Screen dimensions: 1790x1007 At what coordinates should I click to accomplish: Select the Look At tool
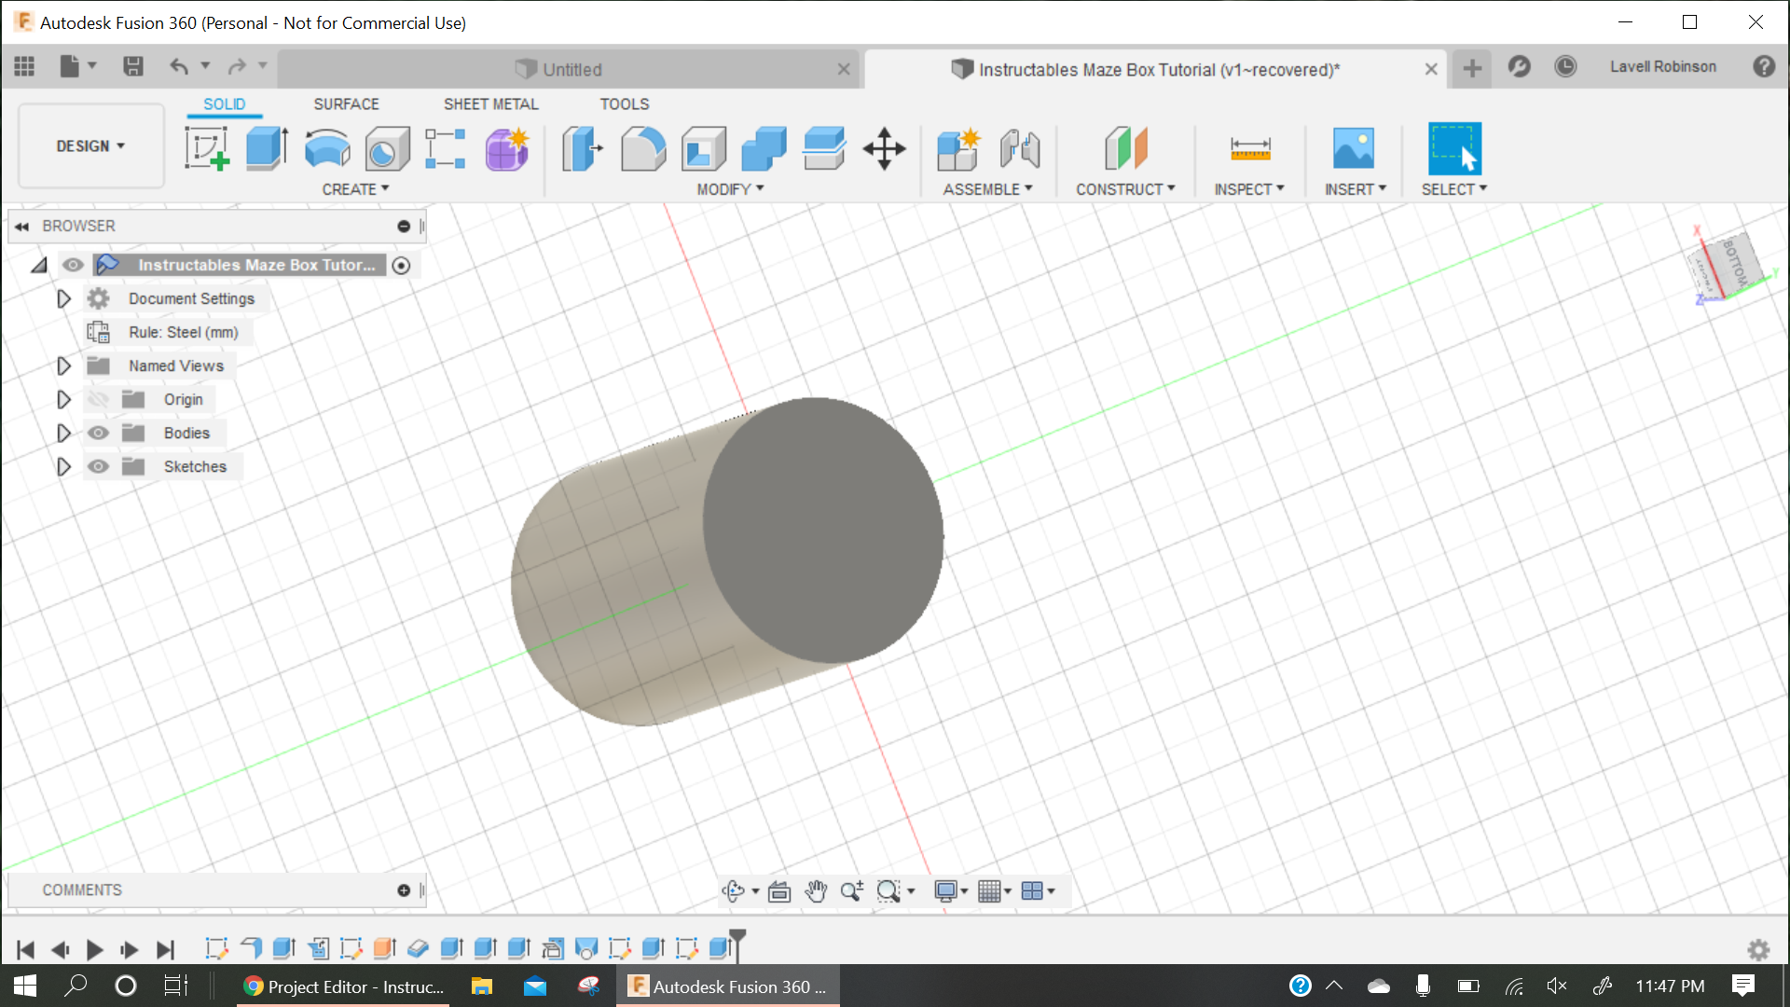point(779,891)
